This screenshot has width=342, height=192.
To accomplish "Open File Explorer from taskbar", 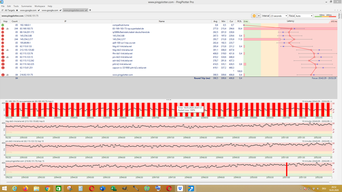I will coord(36,189).
